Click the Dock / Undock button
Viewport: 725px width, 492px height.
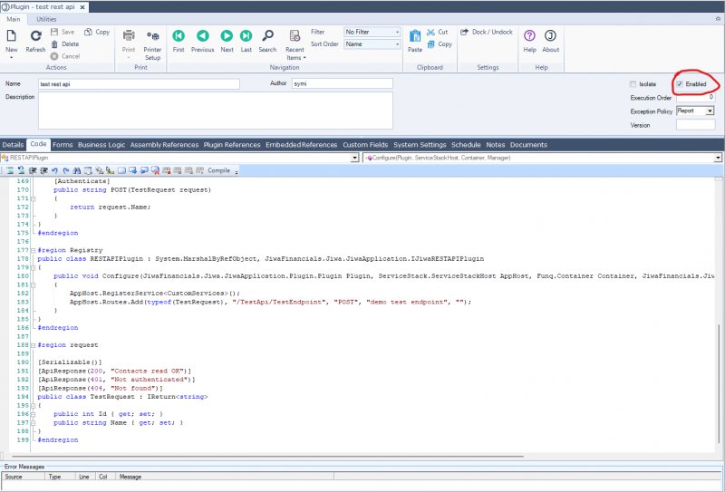click(488, 32)
